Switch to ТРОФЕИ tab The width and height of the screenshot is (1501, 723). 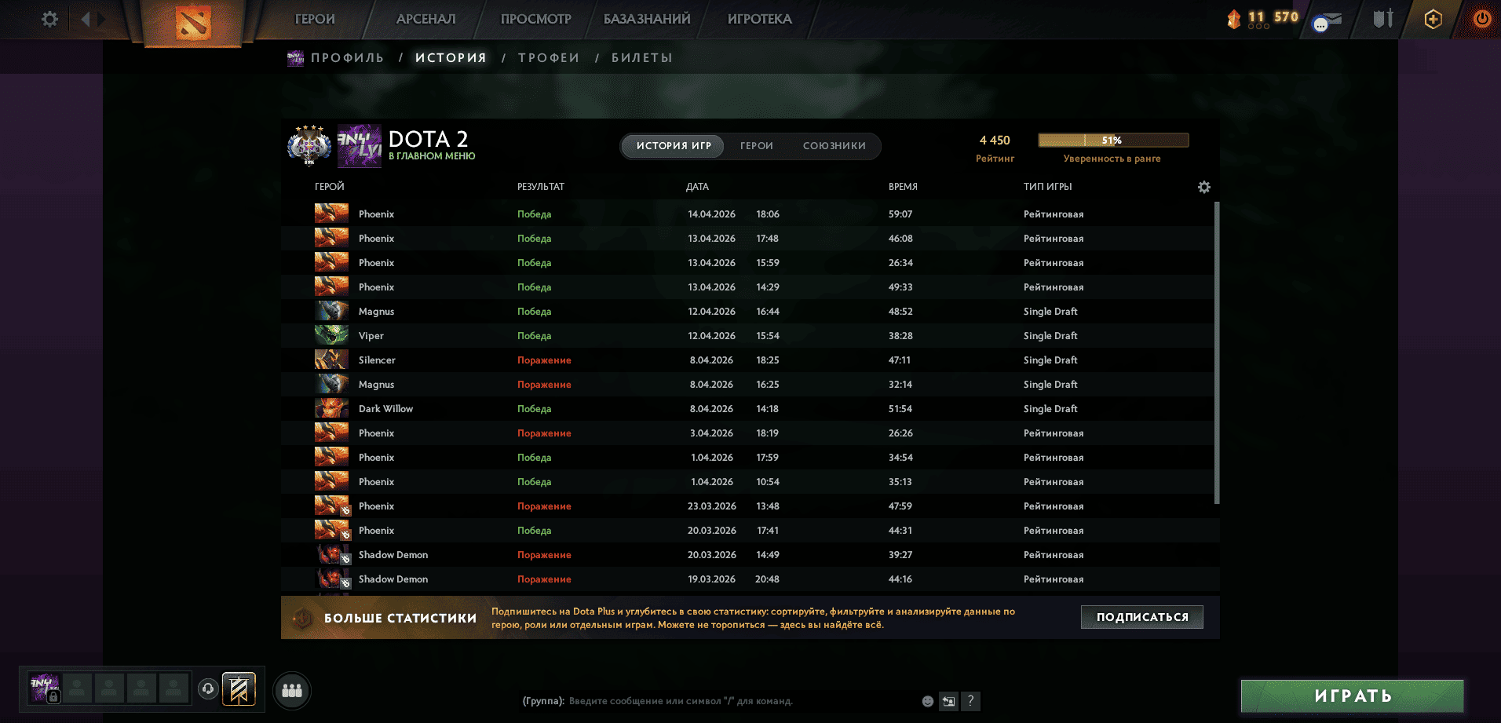[549, 58]
